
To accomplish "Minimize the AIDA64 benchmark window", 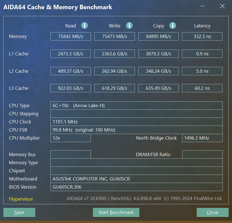I will 202,6.
